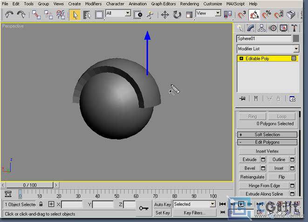
Task: Toggle the Auto Key button
Action: click(163, 204)
